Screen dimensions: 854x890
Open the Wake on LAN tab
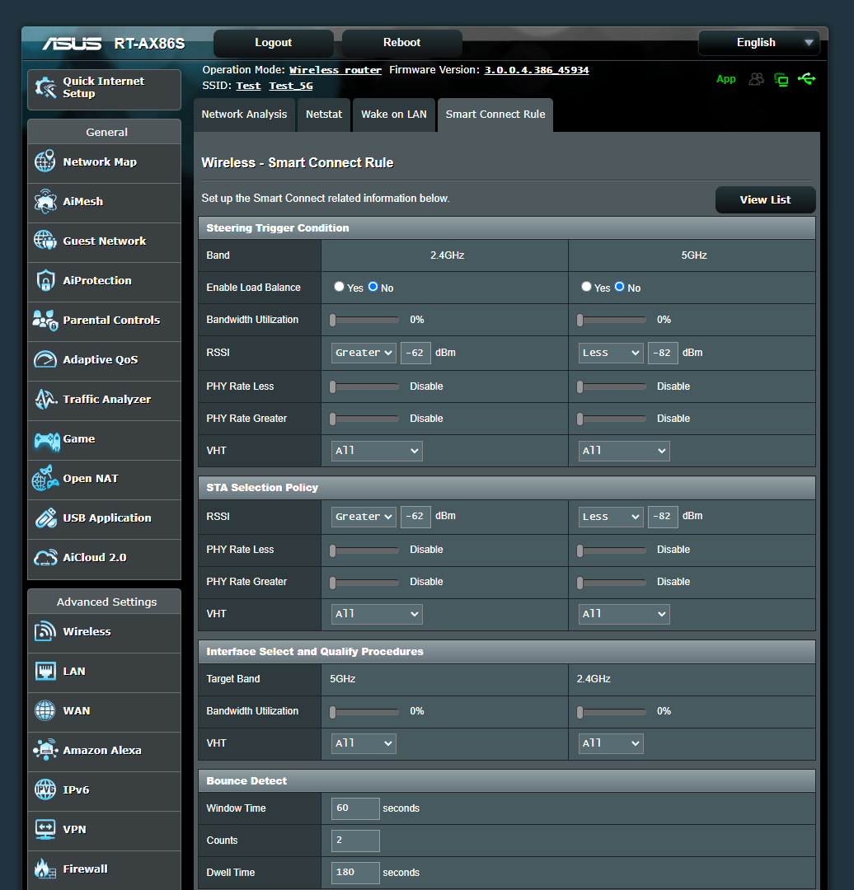[394, 115]
